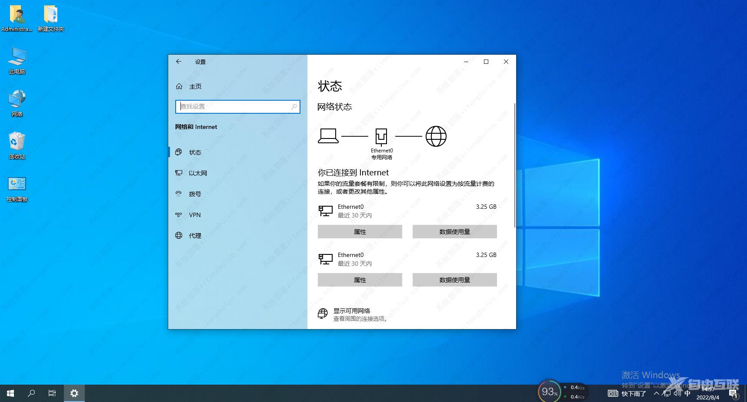Select the 控制面板 desktop icon

coord(17,189)
